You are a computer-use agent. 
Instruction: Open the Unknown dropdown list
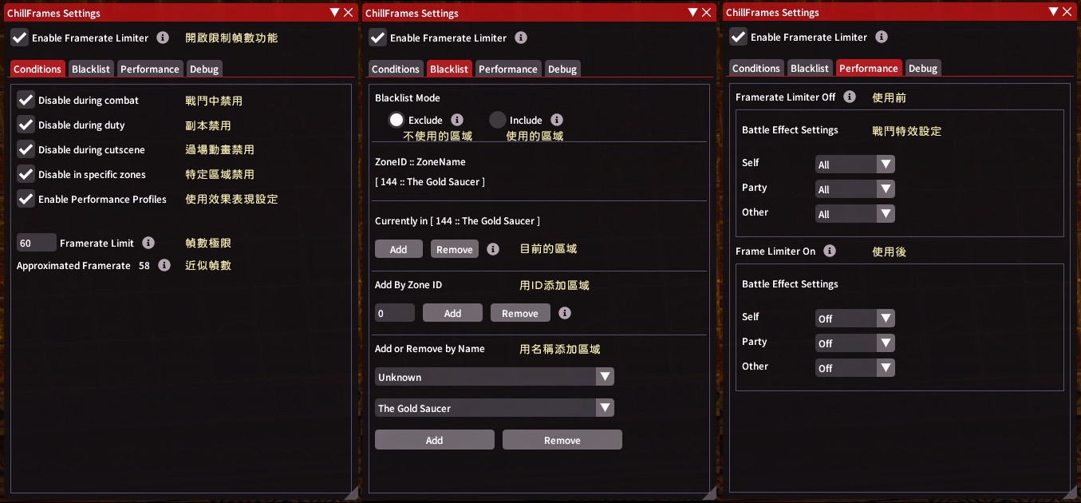[494, 377]
